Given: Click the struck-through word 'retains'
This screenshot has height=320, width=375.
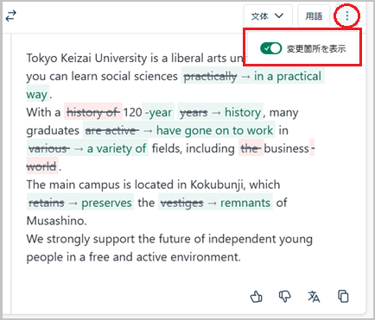Looking at the screenshot, I should (47, 203).
